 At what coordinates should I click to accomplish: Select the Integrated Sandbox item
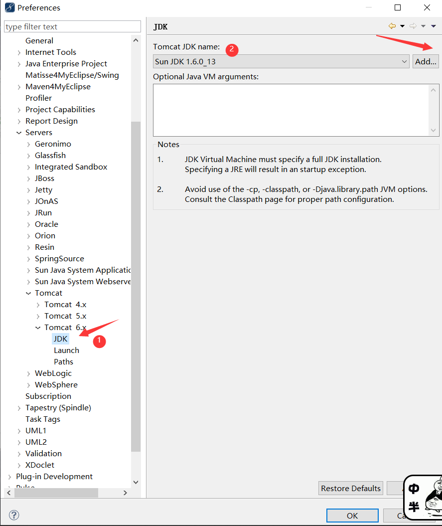point(71,167)
